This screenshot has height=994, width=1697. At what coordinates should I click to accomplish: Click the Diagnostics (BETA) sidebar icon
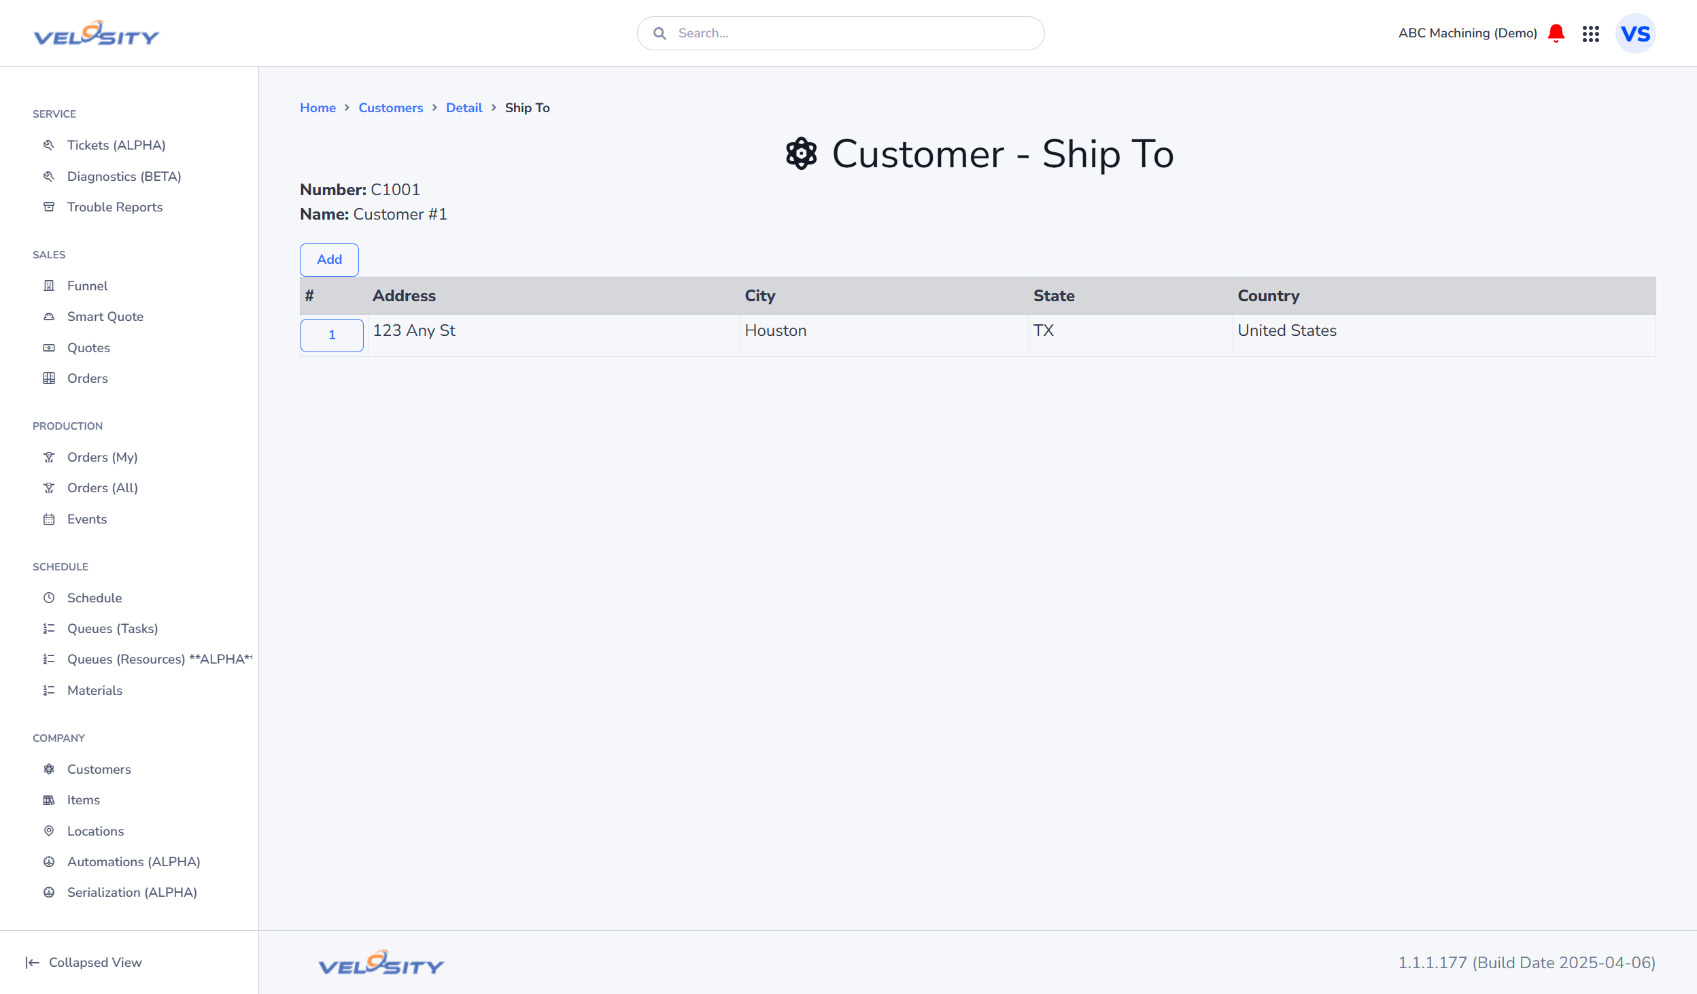click(49, 176)
